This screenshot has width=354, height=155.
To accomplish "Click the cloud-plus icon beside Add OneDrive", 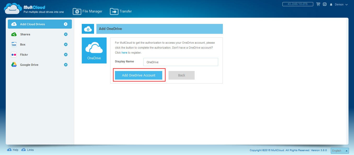I will point(88,29).
